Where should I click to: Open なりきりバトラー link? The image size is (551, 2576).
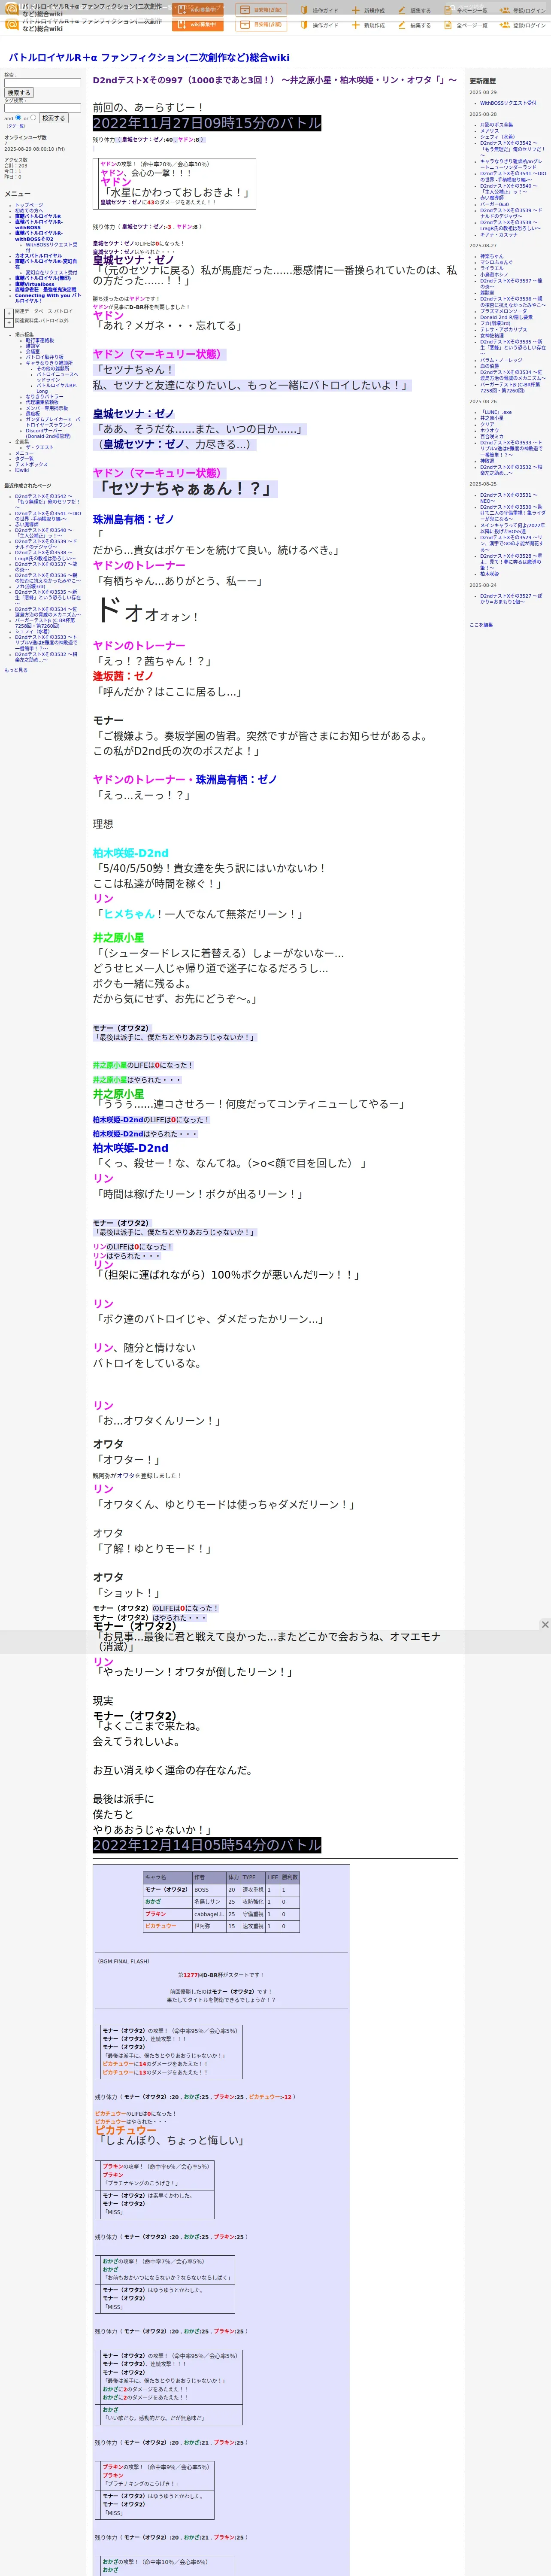[44, 397]
